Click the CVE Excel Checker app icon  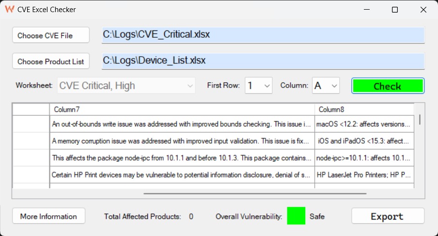click(9, 9)
